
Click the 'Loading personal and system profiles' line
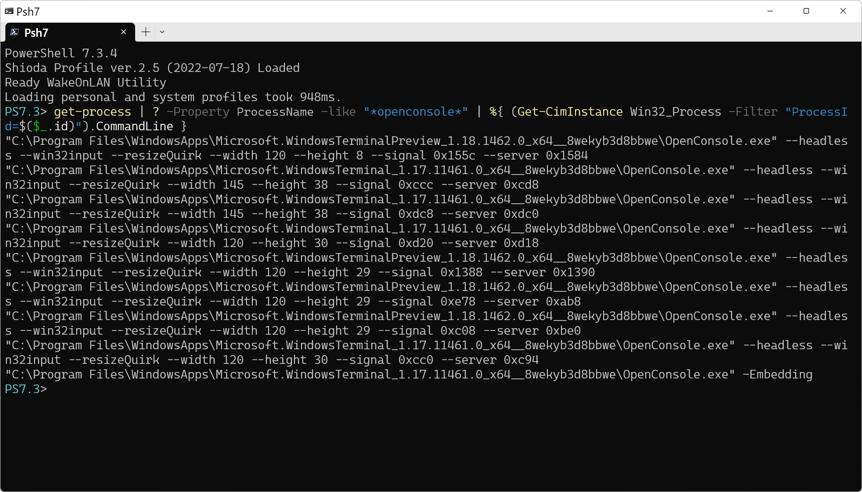point(173,97)
